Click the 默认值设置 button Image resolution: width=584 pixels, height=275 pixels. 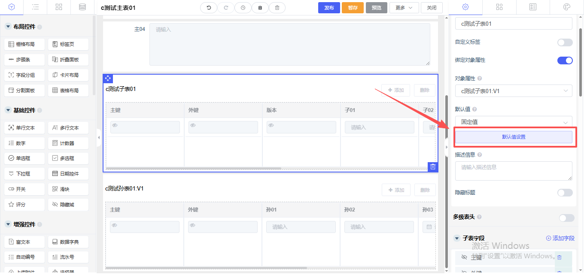point(513,137)
